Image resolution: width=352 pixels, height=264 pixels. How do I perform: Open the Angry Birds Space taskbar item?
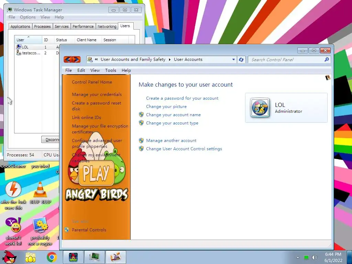[73, 257]
